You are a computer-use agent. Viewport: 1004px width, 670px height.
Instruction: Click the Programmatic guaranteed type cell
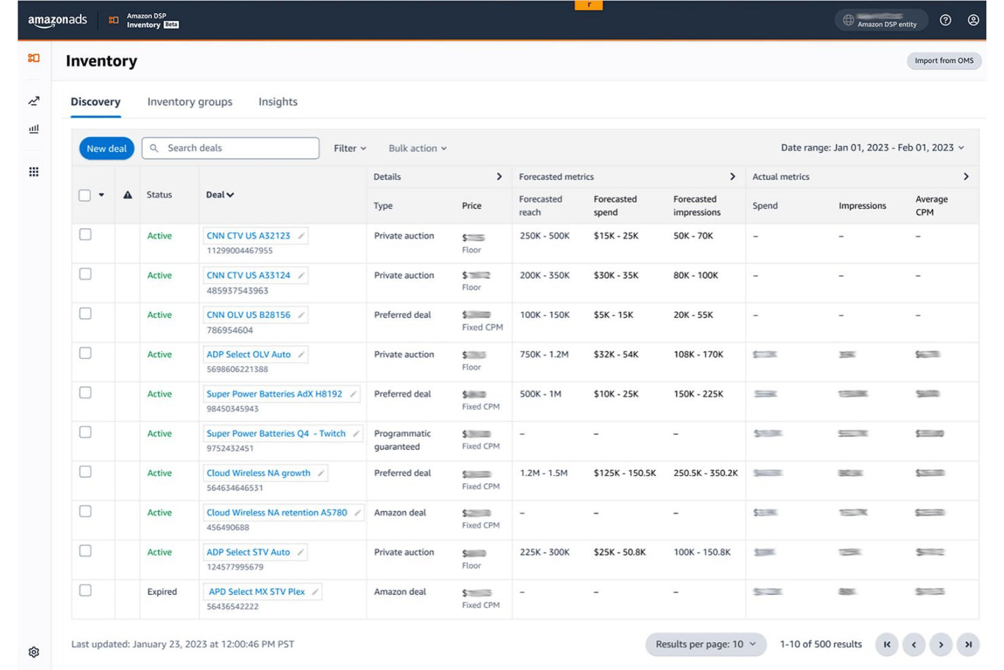tap(404, 440)
